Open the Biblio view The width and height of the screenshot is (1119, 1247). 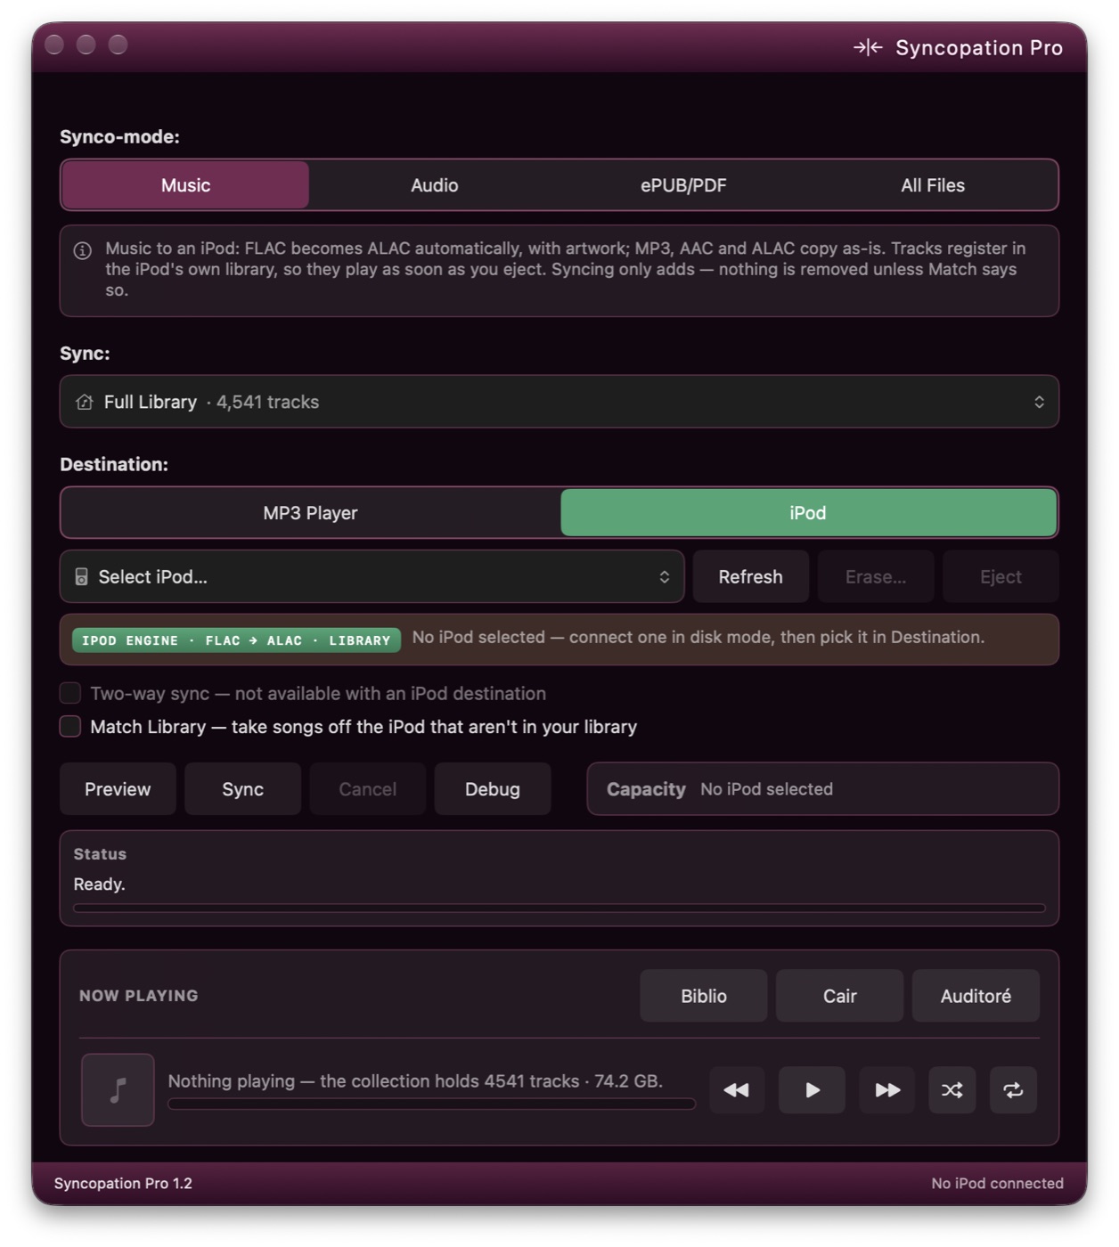(x=704, y=996)
